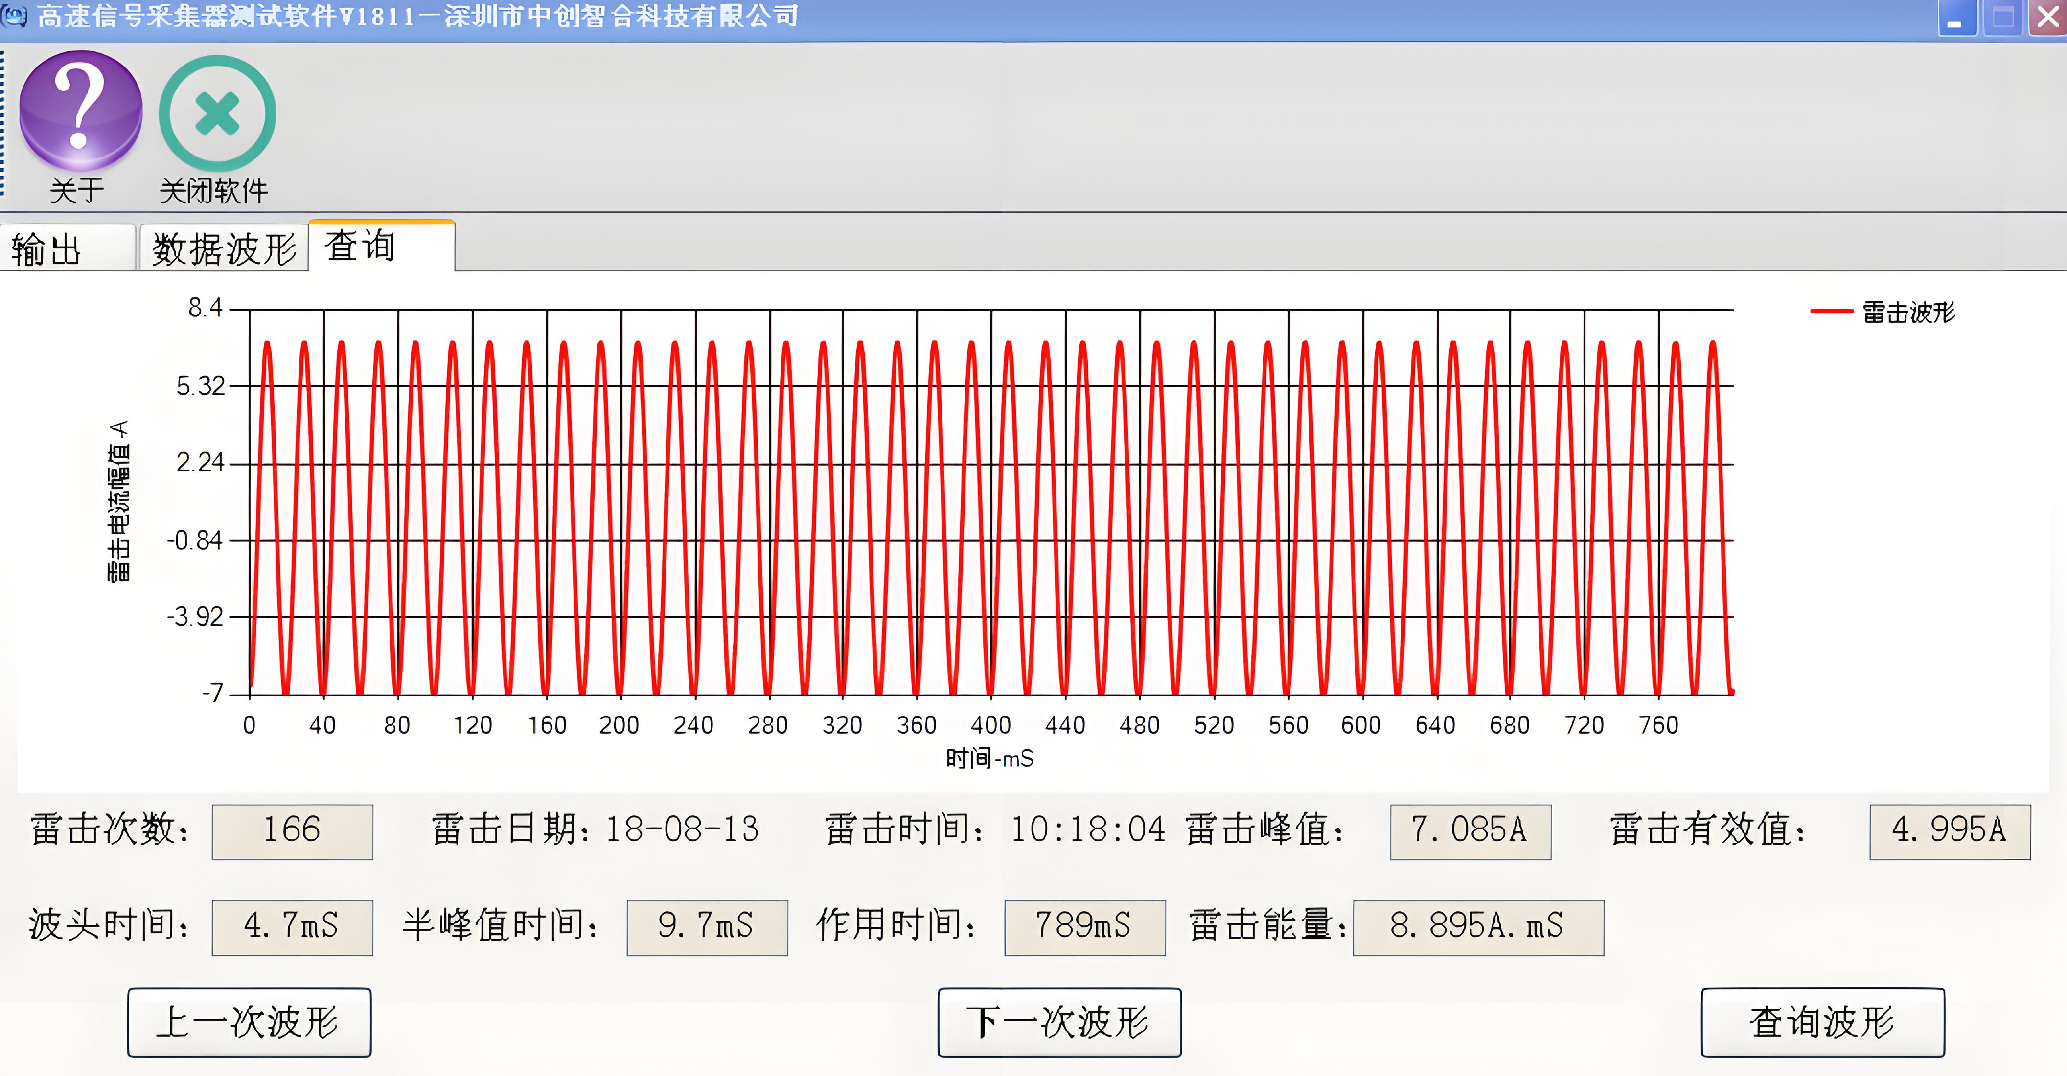Click the purple 关于 question mark icon
This screenshot has width=2067, height=1076.
coord(80,111)
